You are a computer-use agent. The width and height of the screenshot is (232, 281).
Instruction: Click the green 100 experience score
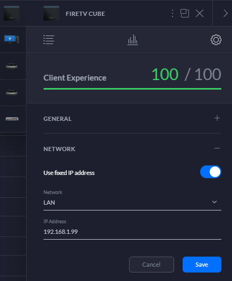click(165, 74)
